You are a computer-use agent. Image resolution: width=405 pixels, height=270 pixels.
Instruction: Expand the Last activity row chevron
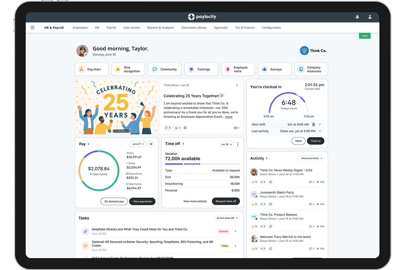320,131
